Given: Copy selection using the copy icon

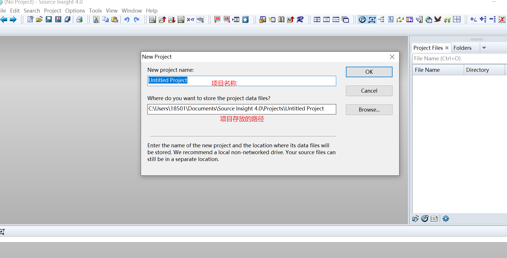Looking at the screenshot, I should pos(106,19).
